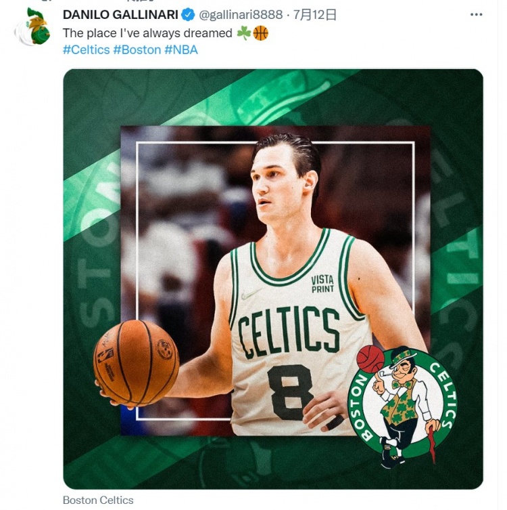
Task: Click the basketball held by the player
Action: pyautogui.click(x=136, y=362)
